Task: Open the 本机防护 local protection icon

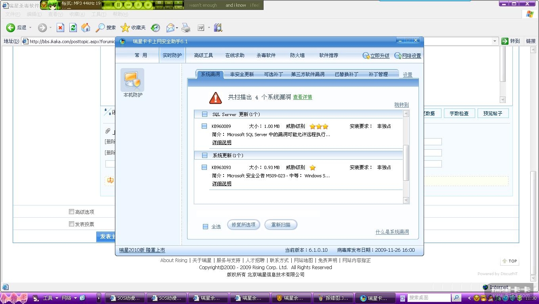Action: point(132,80)
